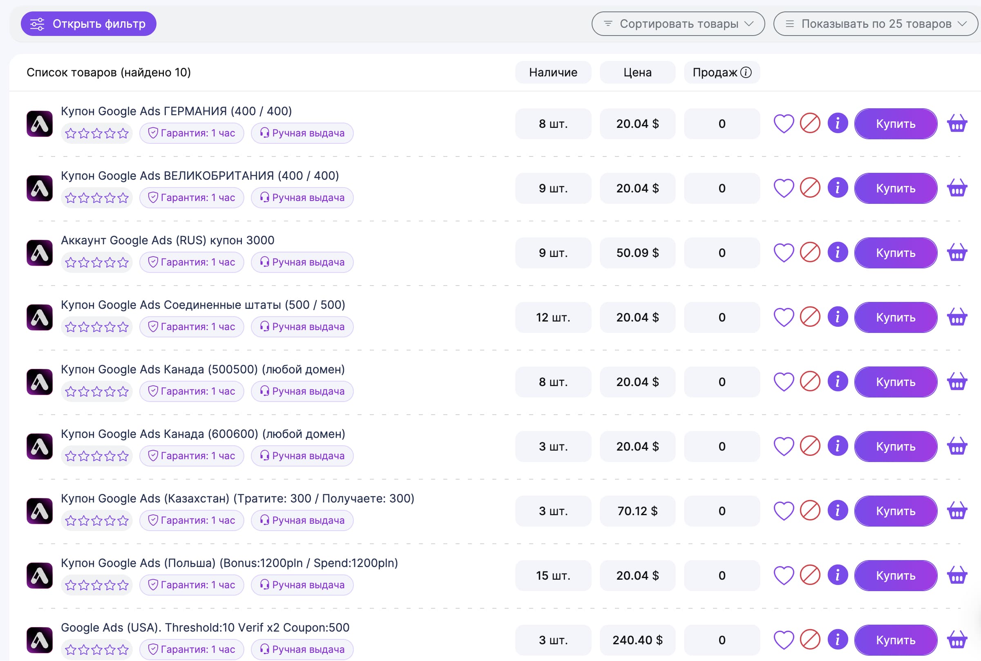Block the Канада (600600) coupon listing
This screenshot has width=981, height=661.
pos(810,446)
